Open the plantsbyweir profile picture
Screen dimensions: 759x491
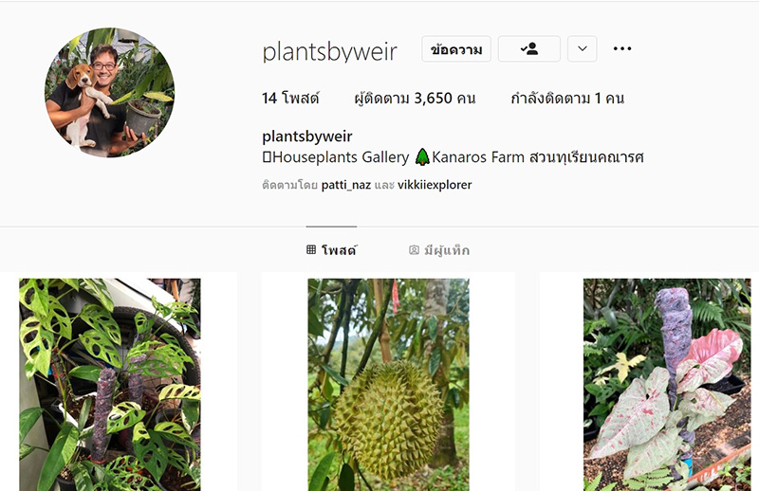coord(110,92)
